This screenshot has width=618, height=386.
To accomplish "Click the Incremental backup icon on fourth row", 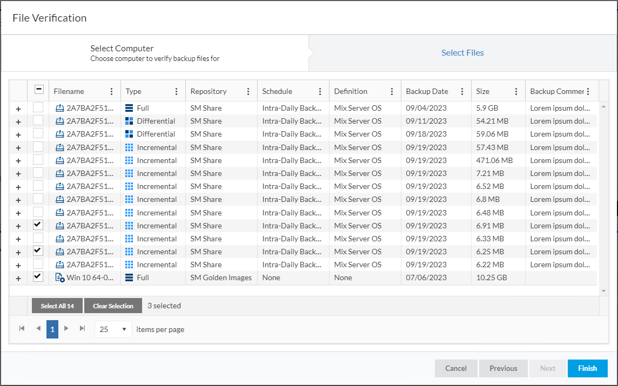I will coord(129,147).
